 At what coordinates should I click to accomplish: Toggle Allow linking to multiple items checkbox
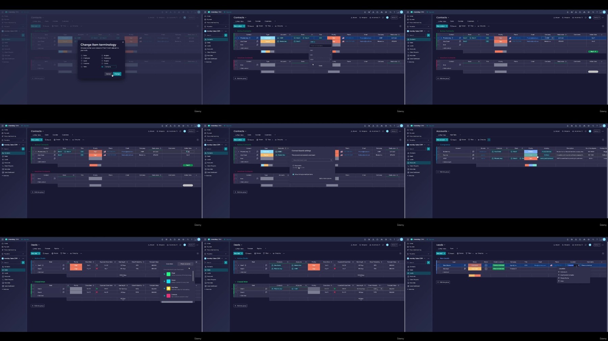pos(293,174)
